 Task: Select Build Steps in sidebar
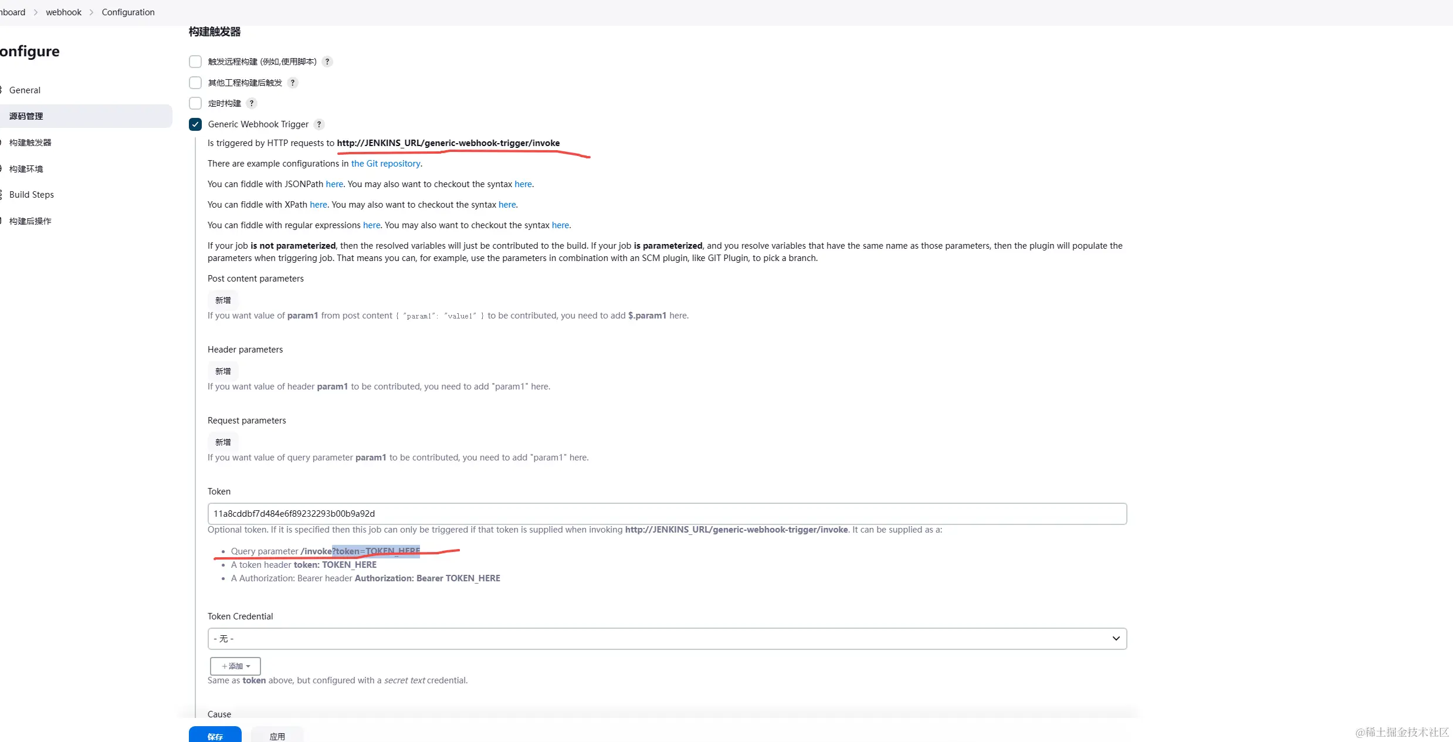tap(32, 195)
